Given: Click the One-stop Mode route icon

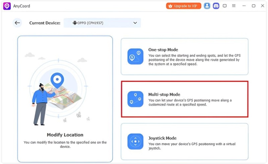Looking at the screenshot, I should coord(135,56).
